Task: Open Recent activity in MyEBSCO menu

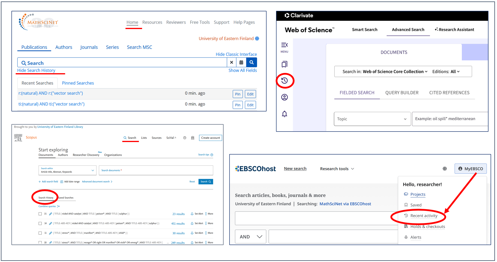Action: click(x=424, y=216)
